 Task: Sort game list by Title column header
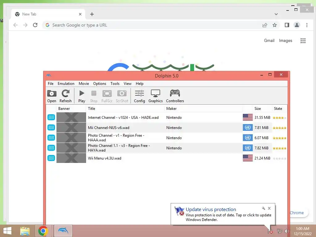125,108
